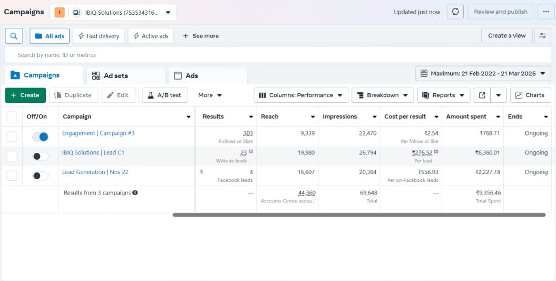Turn off Engagement Campaign #3 toggle
This screenshot has width=556, height=281.
(x=40, y=137)
